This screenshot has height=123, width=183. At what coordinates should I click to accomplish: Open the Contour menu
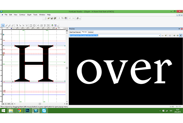tap(22, 15)
